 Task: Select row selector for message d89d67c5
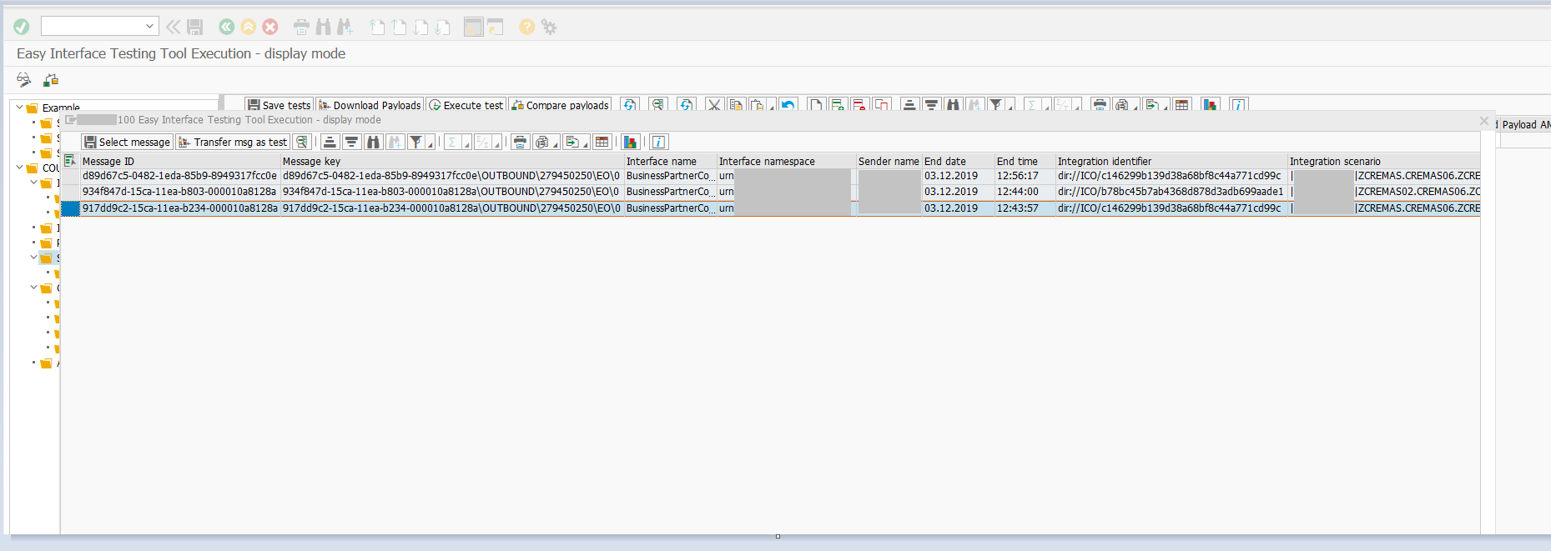point(70,176)
